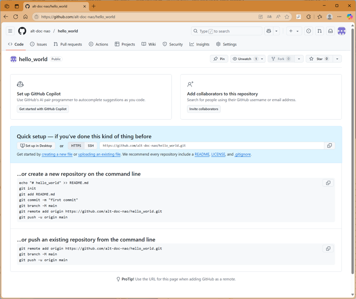356x299 pixels.
Task: Expand the Copilot dropdown arrow in header
Action: pyautogui.click(x=276, y=31)
